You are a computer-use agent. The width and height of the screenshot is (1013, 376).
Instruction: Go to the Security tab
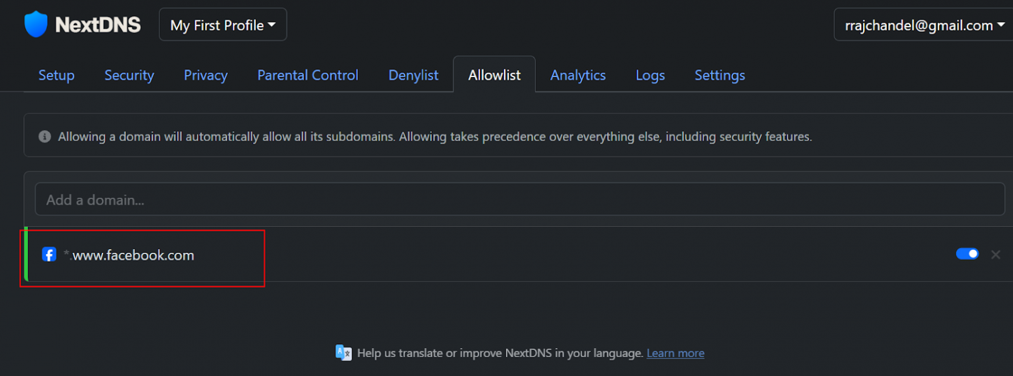pos(129,75)
